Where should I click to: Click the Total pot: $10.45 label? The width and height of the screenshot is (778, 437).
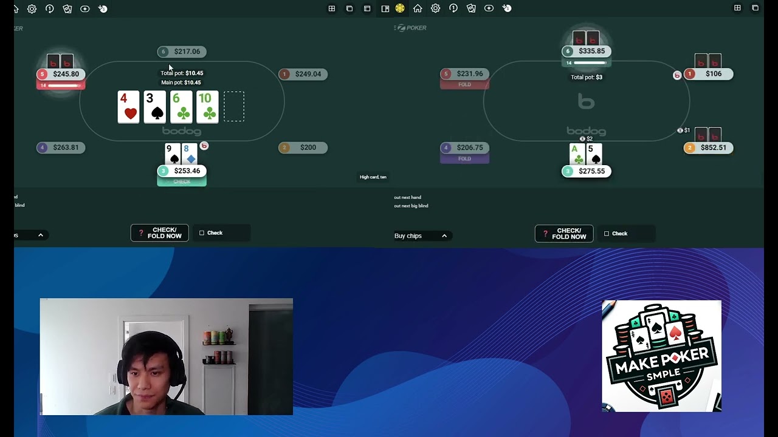pos(182,73)
